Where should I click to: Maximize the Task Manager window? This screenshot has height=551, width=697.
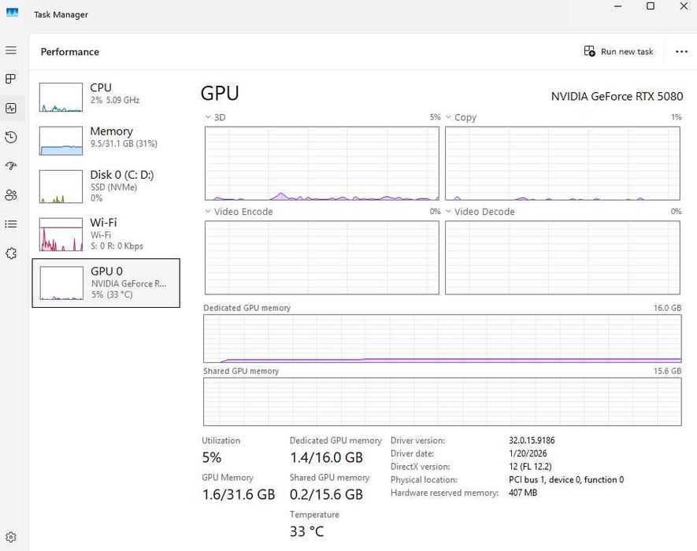[x=651, y=6]
